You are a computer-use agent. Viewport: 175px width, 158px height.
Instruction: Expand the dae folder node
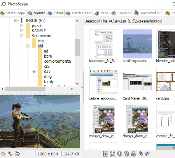point(34,71)
